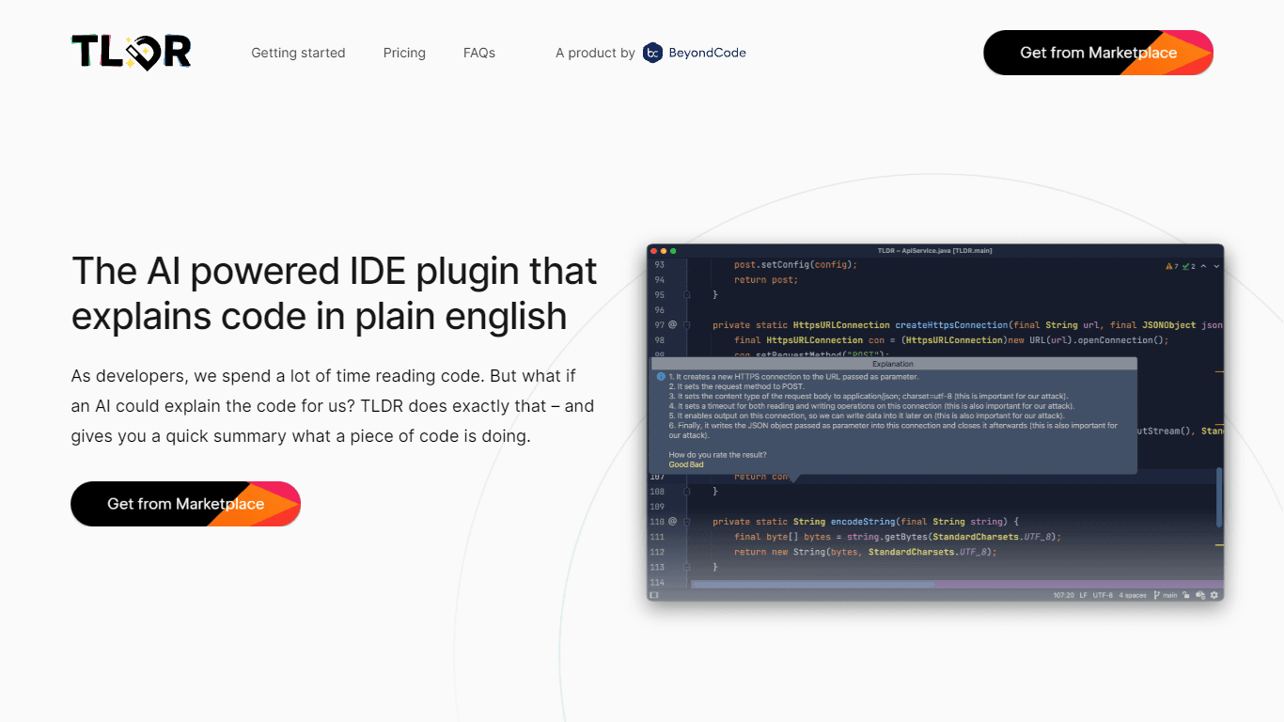
Task: Click the header Get from Marketplace button
Action: (1098, 53)
